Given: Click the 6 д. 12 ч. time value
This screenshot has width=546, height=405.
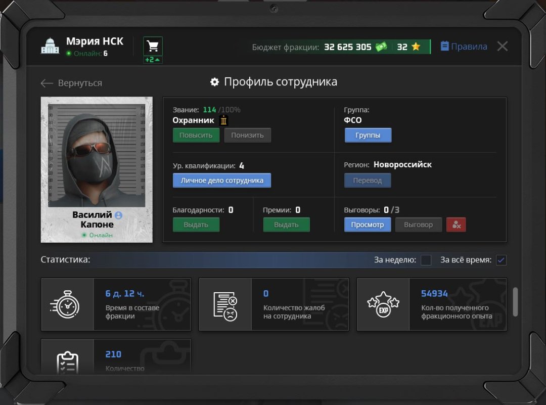Looking at the screenshot, I should pos(125,294).
